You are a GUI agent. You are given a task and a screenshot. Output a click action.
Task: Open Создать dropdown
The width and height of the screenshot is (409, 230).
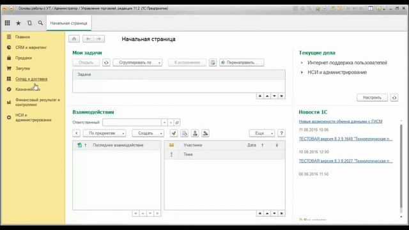pyautogui.click(x=148, y=134)
